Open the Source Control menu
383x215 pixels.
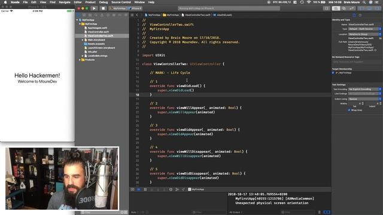pos(121,2)
